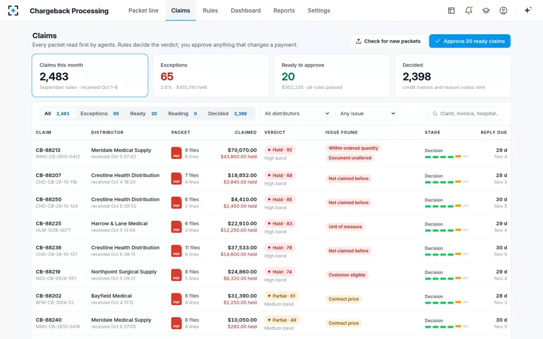
Task: Open claim CB-88236
Action: [x=48, y=247]
